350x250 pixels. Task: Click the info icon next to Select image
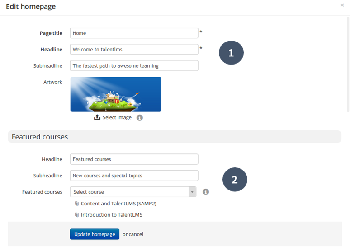(140, 118)
